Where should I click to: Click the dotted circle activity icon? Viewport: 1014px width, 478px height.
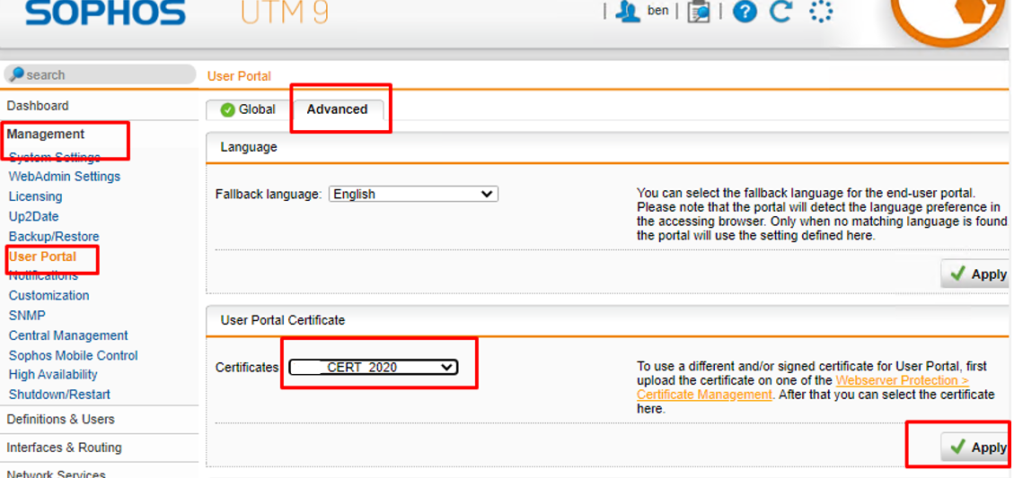coord(821,11)
